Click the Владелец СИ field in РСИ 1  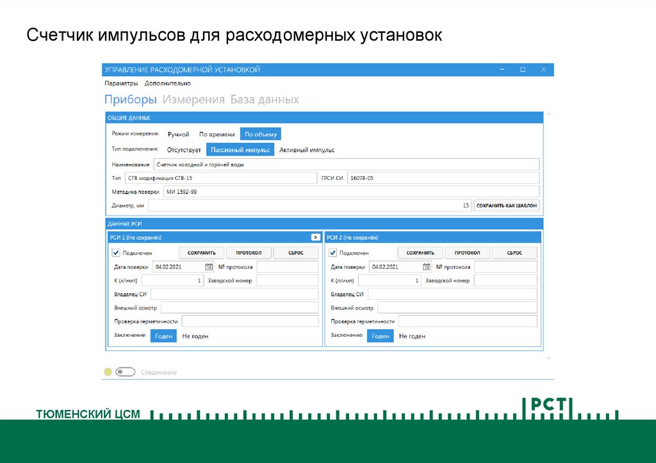click(234, 294)
